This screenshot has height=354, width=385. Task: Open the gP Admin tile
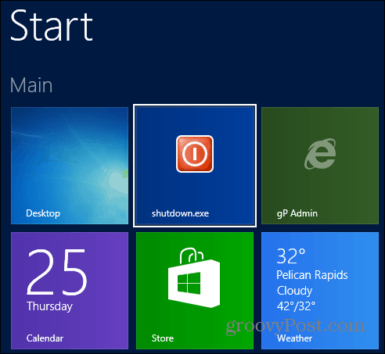tap(320, 166)
